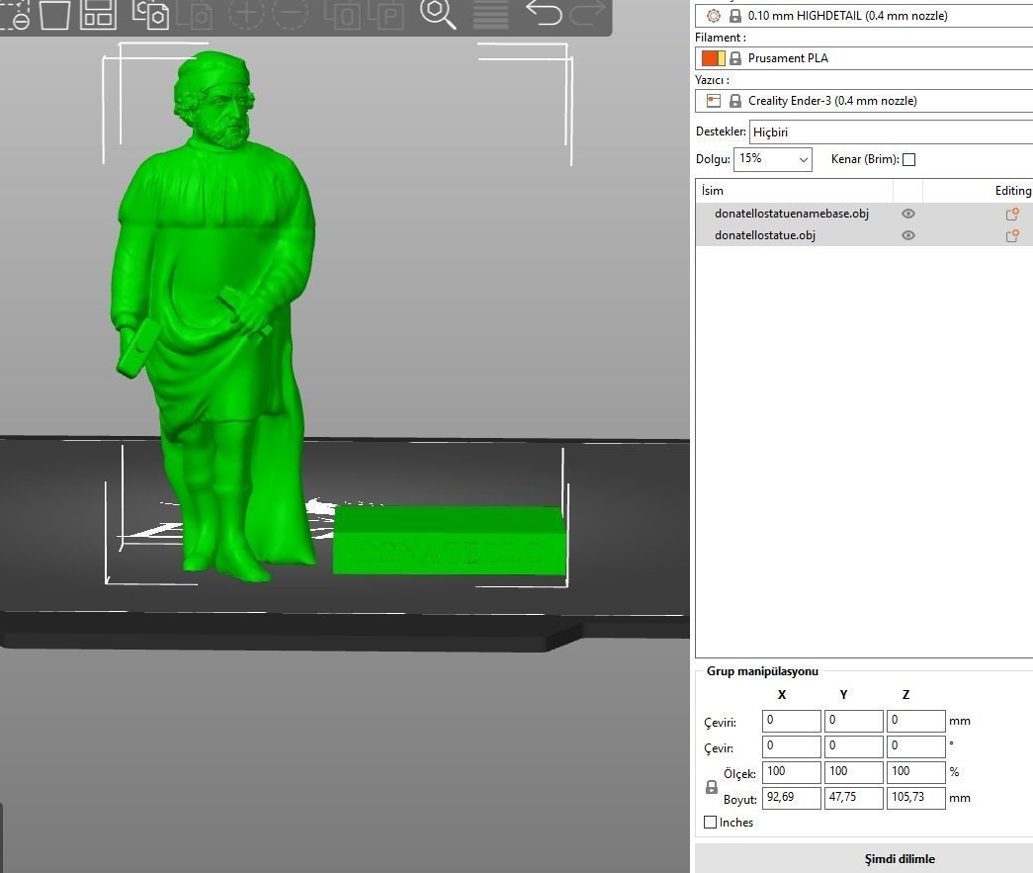Click the Ölçek X scale field
The height and width of the screenshot is (873, 1033).
(791, 772)
